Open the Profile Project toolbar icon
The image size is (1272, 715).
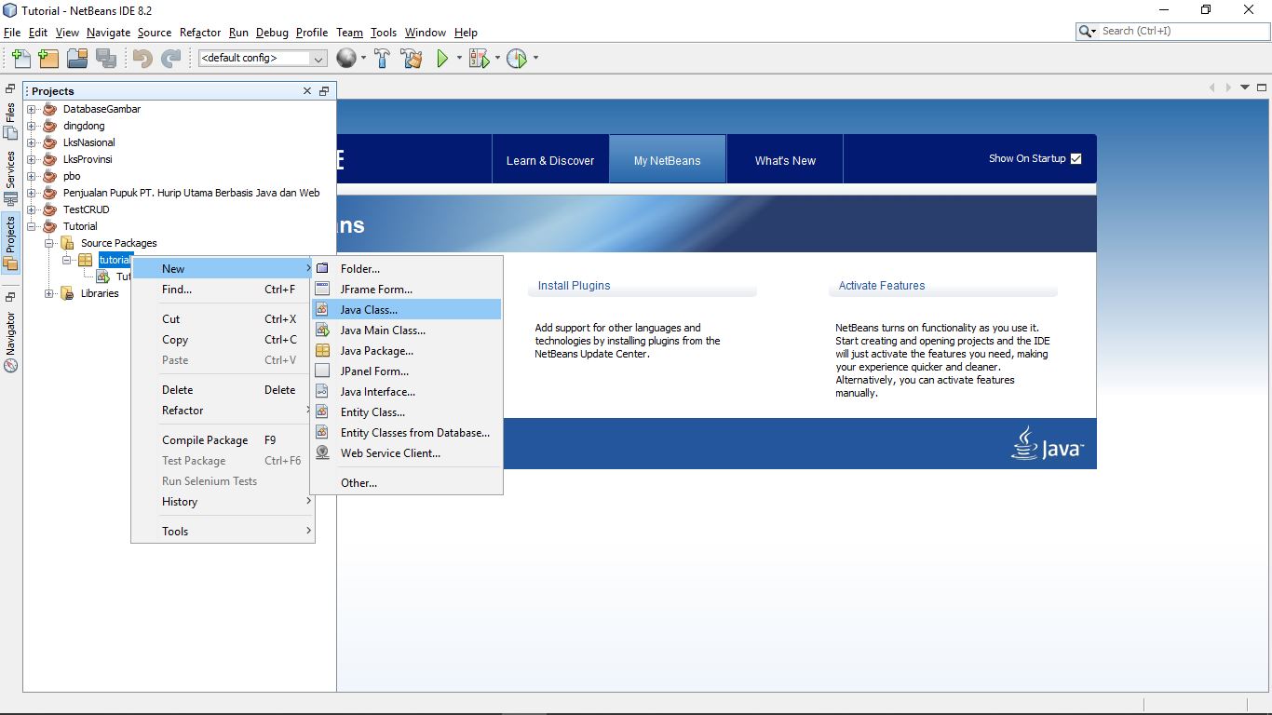[x=518, y=58]
